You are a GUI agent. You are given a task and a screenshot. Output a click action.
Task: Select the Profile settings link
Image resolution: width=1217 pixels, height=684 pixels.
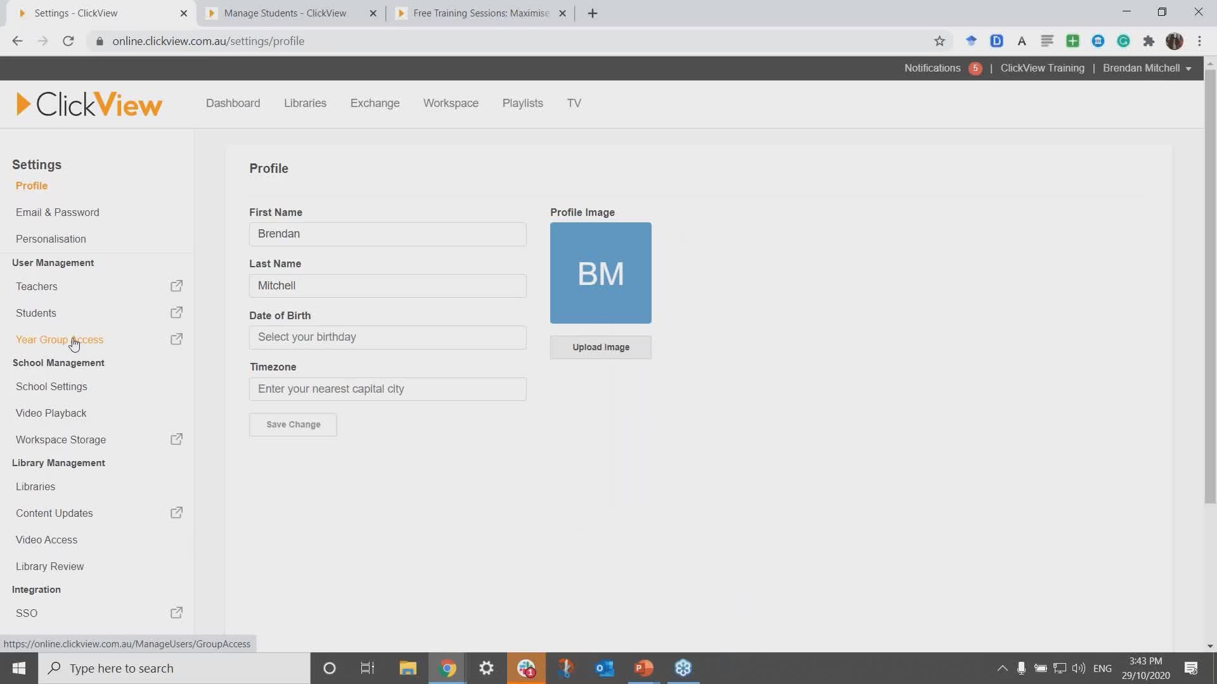(32, 186)
